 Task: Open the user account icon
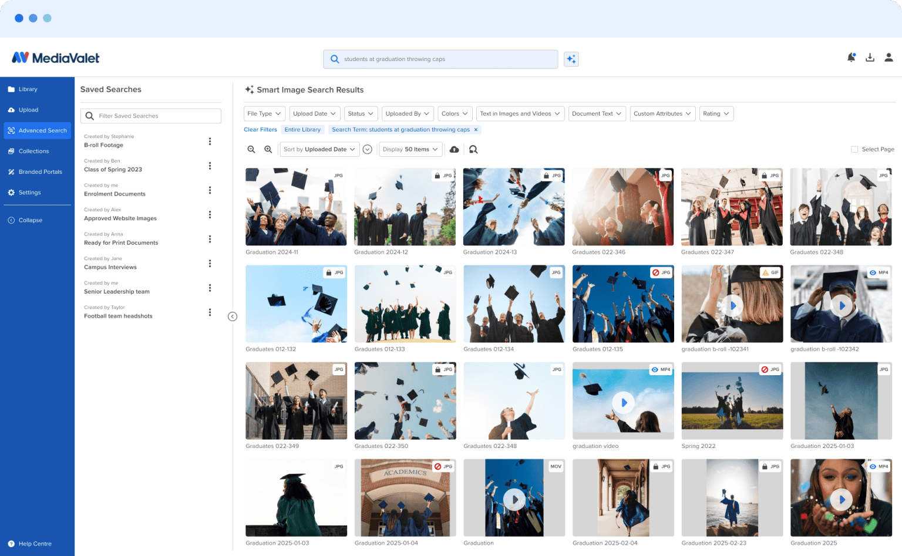coord(888,57)
